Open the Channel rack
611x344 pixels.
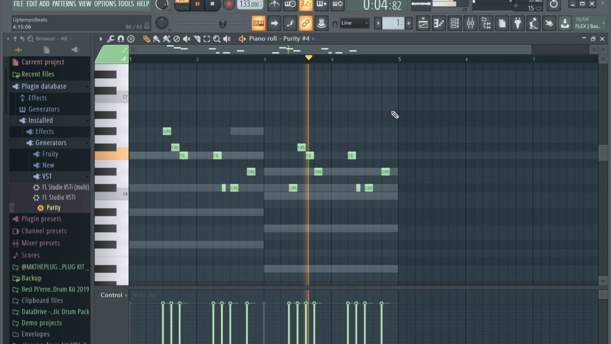[454, 23]
